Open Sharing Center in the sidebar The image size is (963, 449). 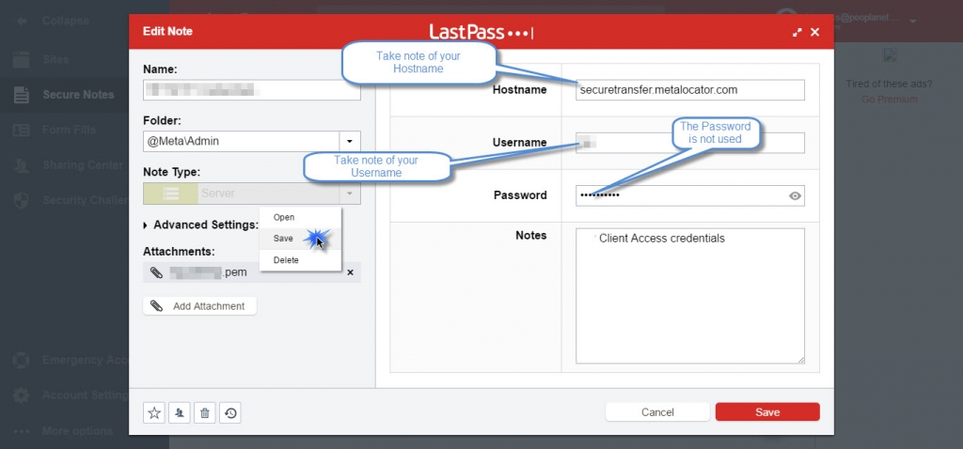83,165
